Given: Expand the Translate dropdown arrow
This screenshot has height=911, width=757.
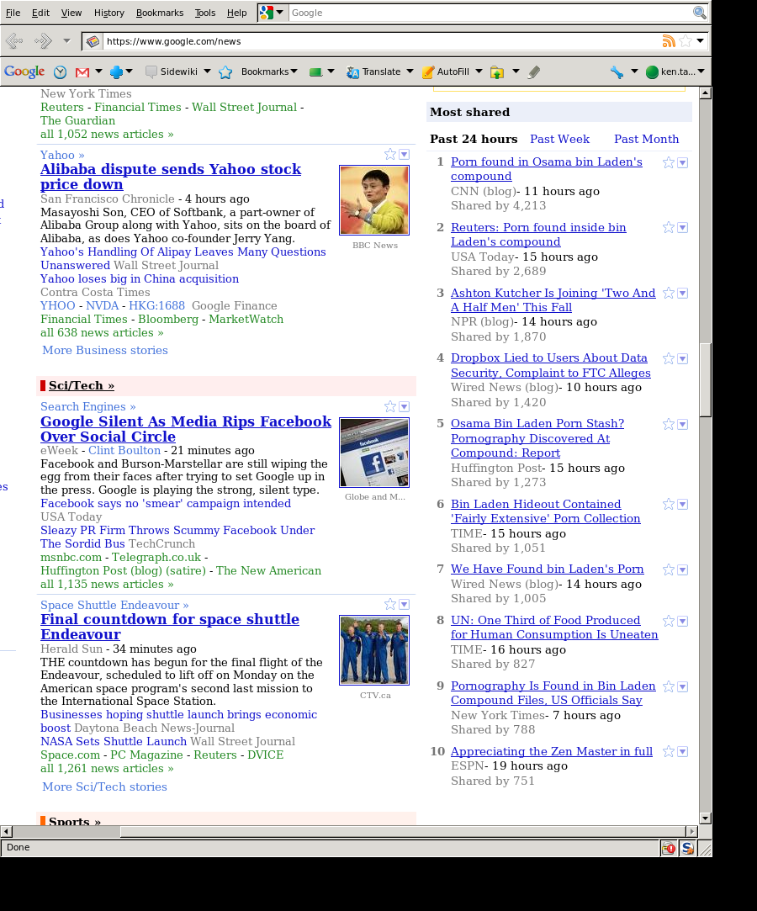Looking at the screenshot, I should click(x=410, y=72).
